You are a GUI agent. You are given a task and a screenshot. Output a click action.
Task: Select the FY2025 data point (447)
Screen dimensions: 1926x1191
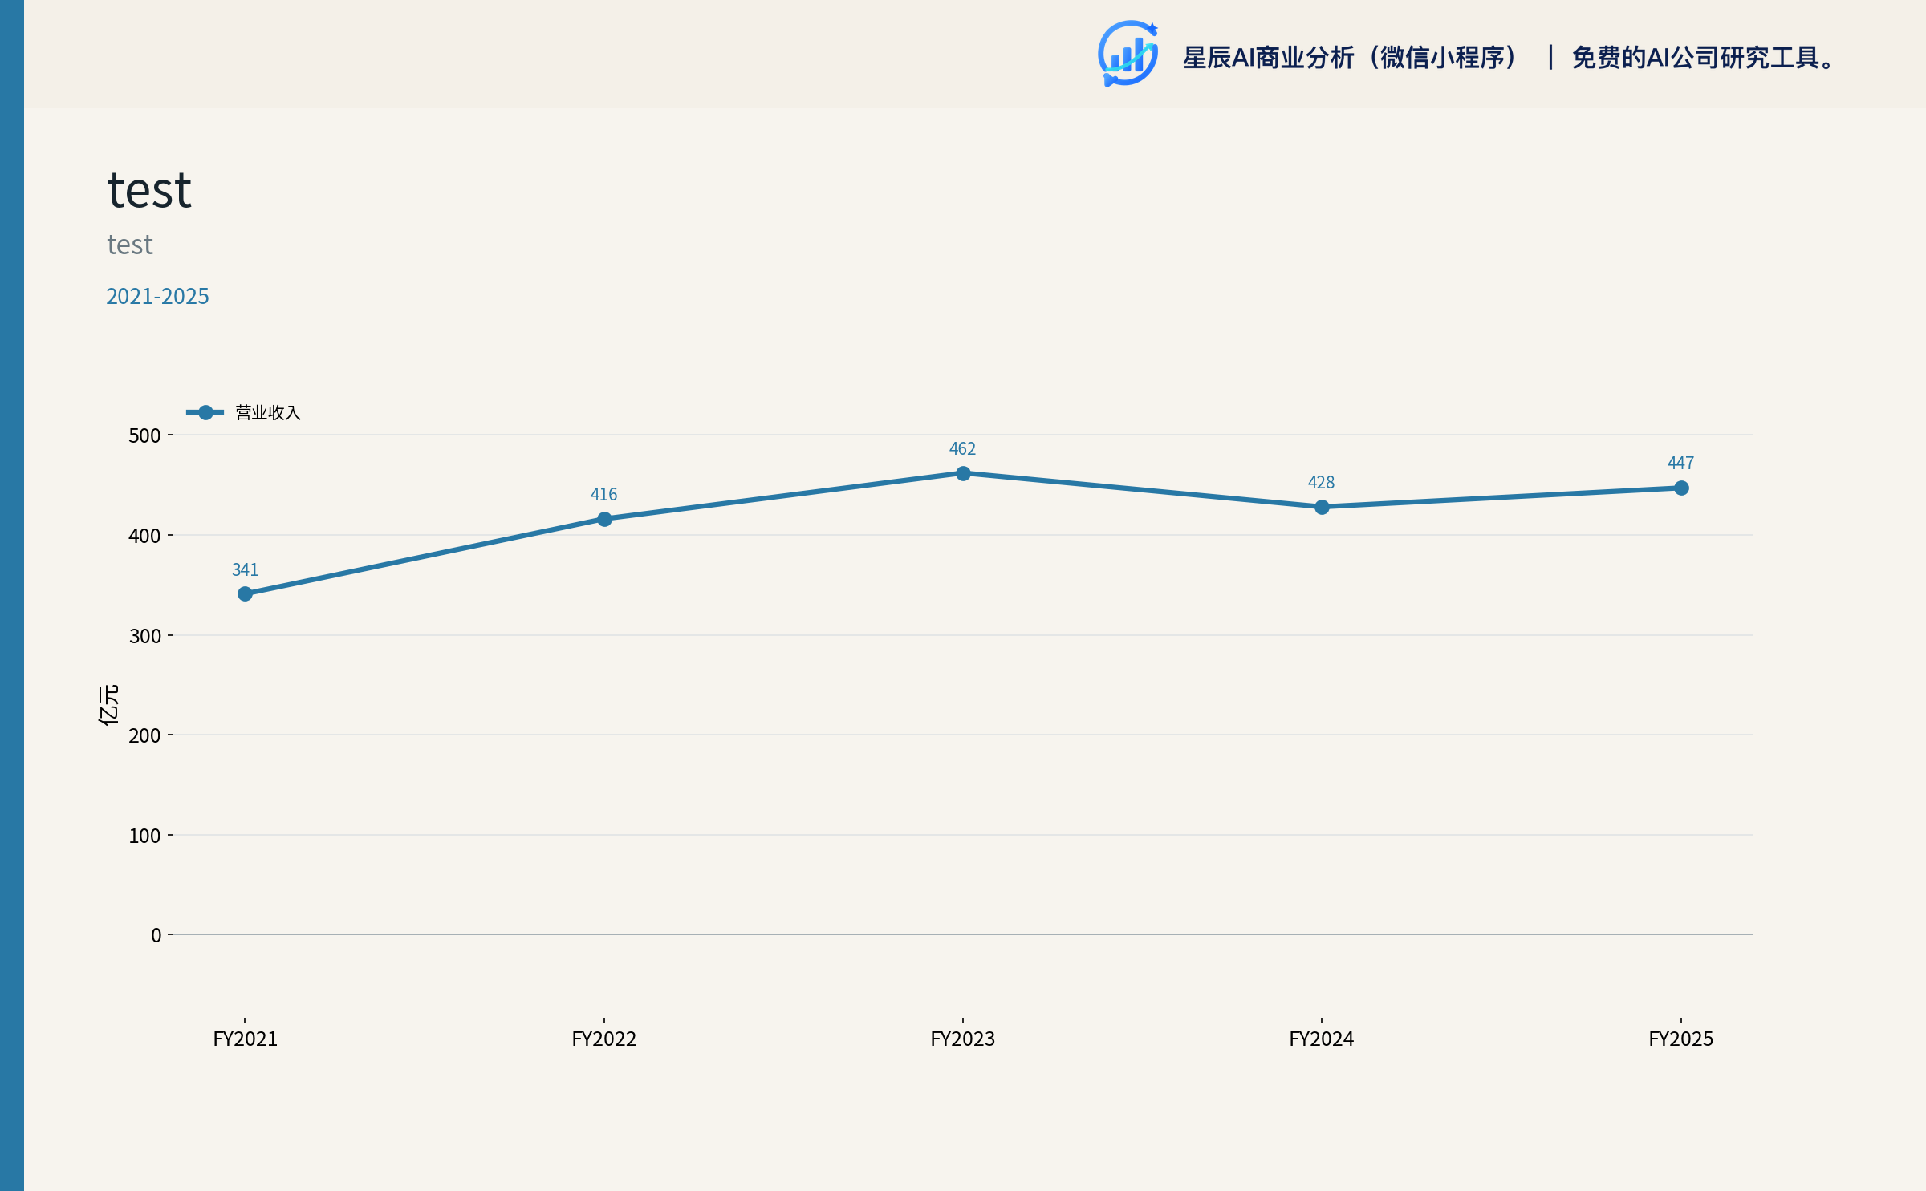[x=1681, y=488]
